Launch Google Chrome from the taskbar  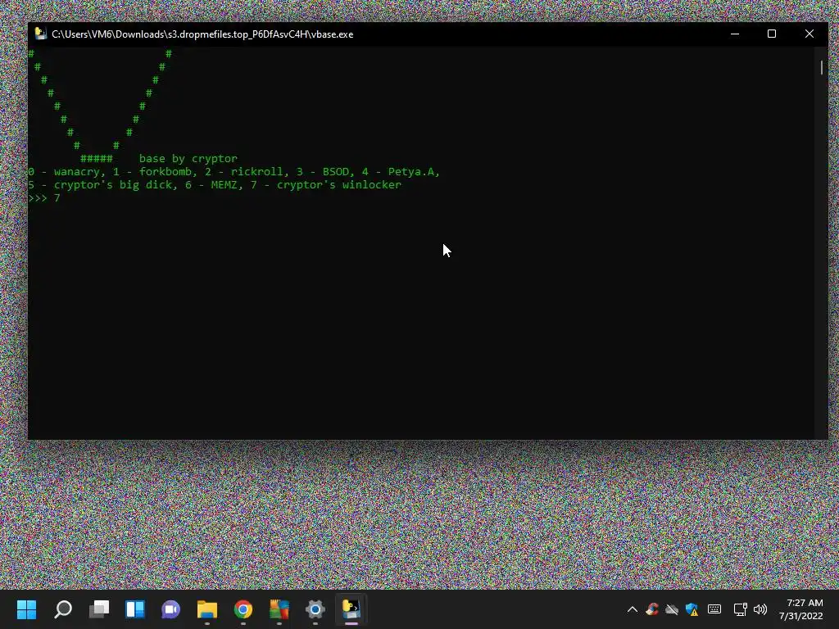pyautogui.click(x=243, y=609)
